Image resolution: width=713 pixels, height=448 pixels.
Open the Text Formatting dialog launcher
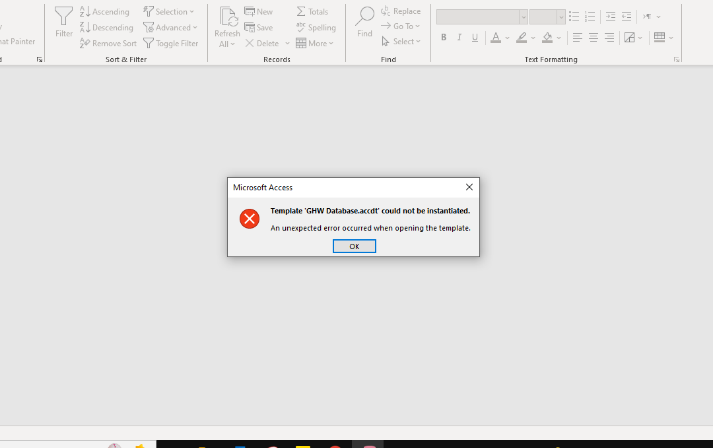(x=676, y=59)
